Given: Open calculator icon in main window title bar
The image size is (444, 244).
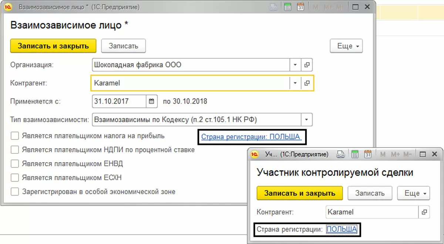Looking at the screenshot, I should pos(287,7).
